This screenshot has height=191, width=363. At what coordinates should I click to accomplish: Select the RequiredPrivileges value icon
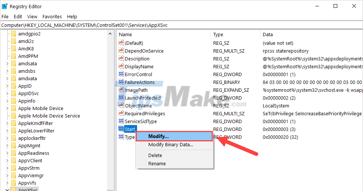click(121, 113)
